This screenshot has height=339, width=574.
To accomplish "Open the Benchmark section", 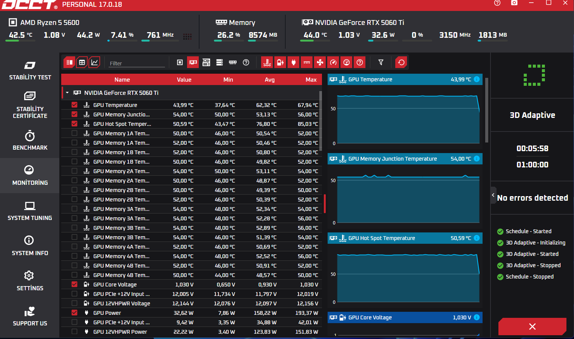I will coord(30,140).
